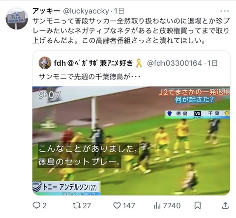Open fdh @ベガサポ display name
The image size is (236, 218).
coord(93,63)
